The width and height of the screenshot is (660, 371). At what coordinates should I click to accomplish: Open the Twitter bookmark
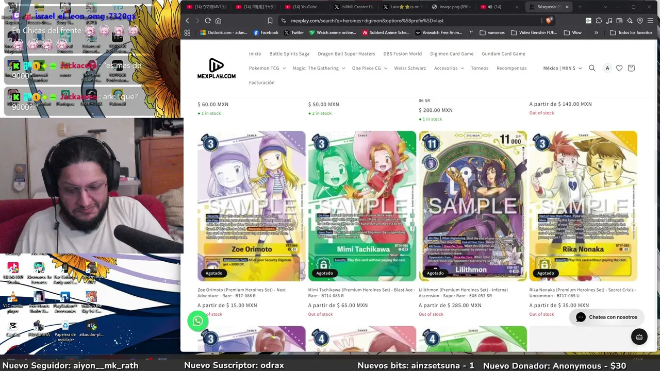(293, 32)
